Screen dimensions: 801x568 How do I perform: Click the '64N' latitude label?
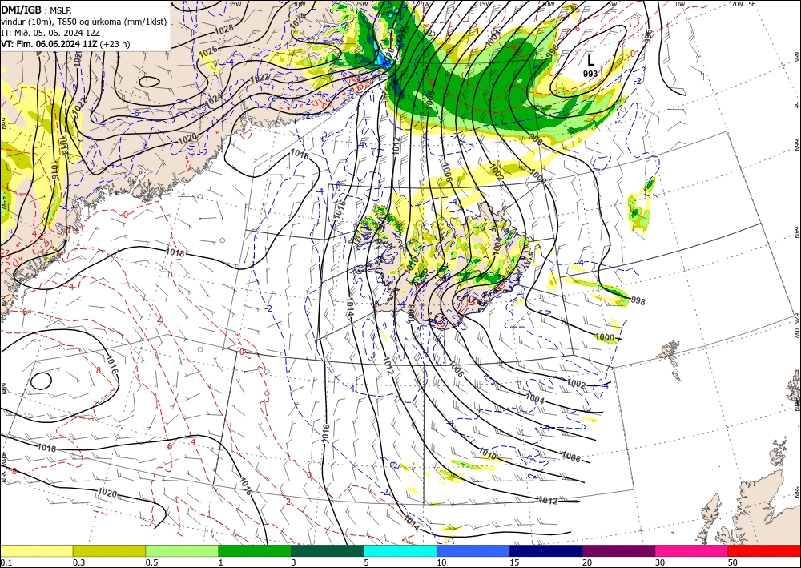click(x=796, y=232)
